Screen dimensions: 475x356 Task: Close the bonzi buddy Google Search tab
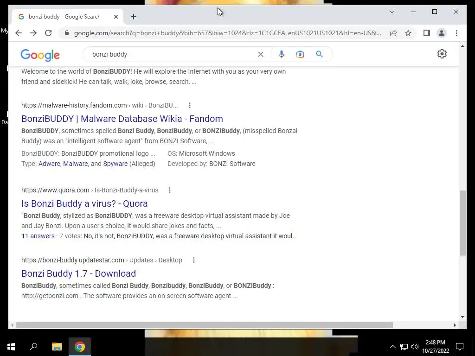click(116, 17)
